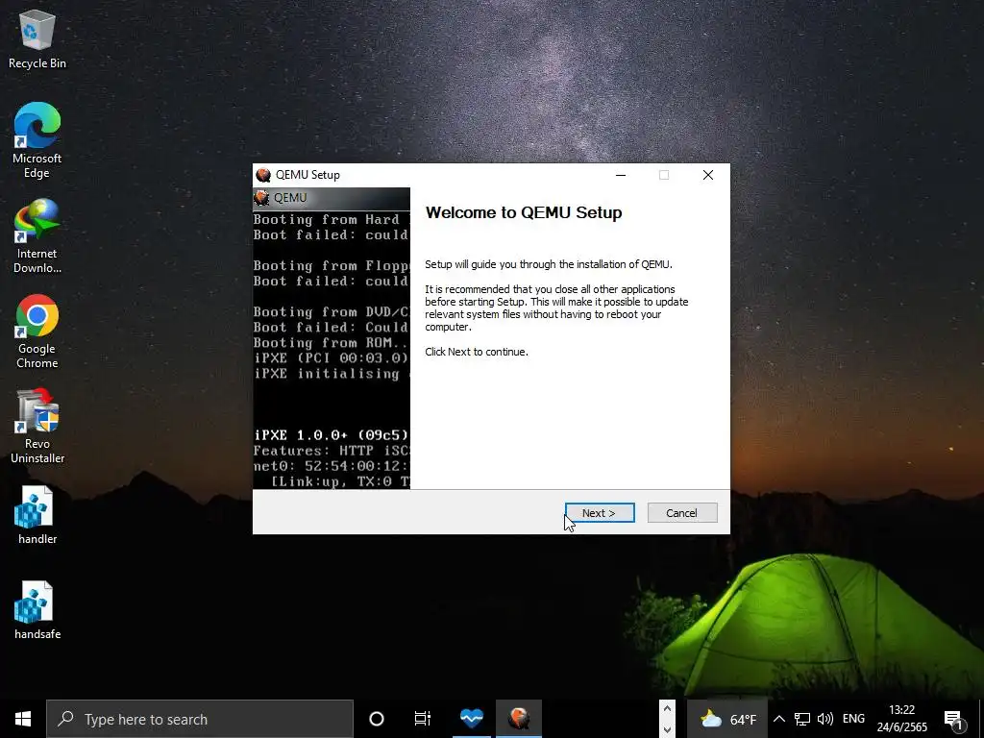This screenshot has height=738, width=984.
Task: Click the Type here to search box
Action: pyautogui.click(x=200, y=719)
